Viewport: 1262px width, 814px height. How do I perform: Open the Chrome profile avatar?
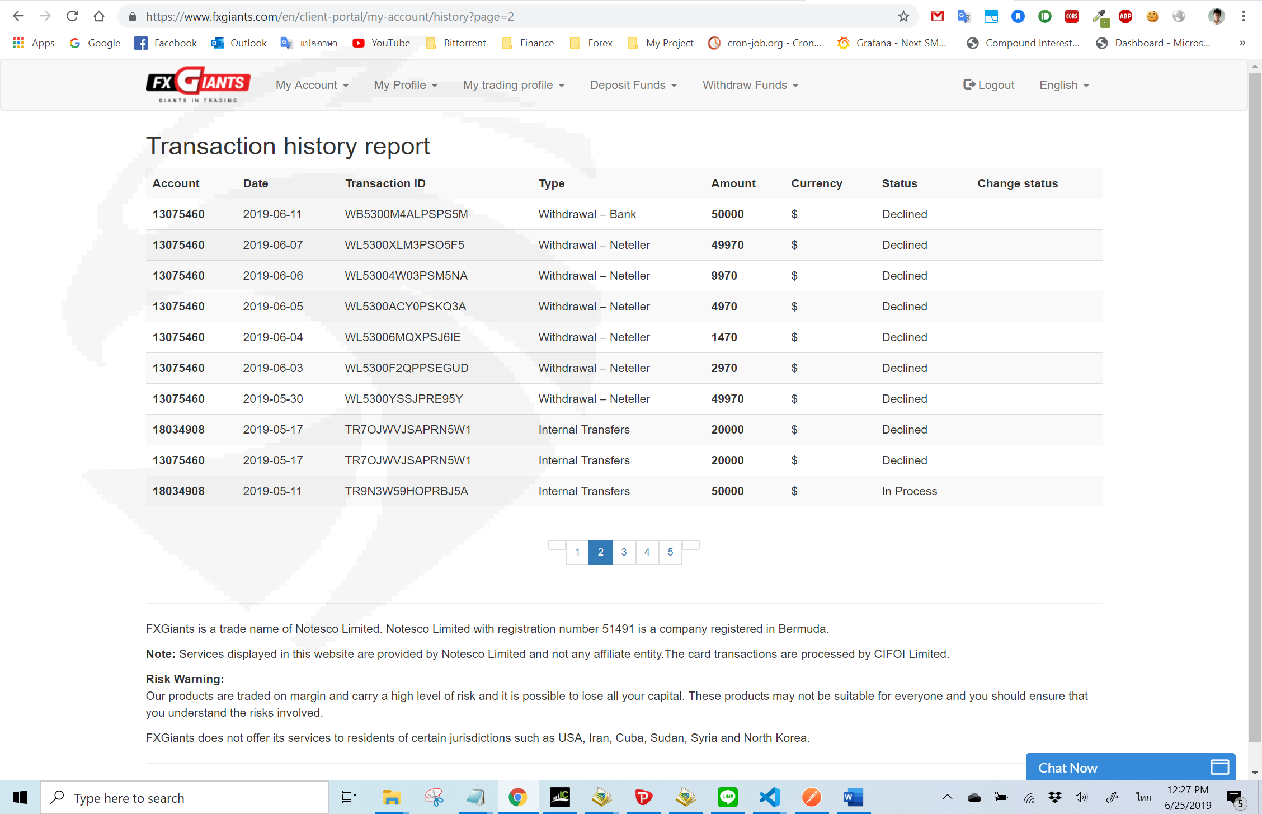[1216, 16]
